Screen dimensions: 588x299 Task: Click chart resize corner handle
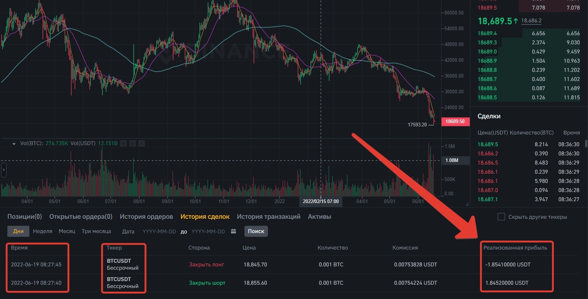pos(467,204)
